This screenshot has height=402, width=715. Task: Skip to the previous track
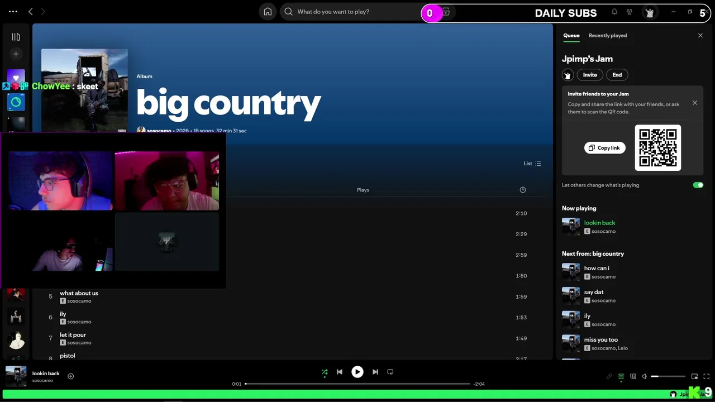click(339, 372)
